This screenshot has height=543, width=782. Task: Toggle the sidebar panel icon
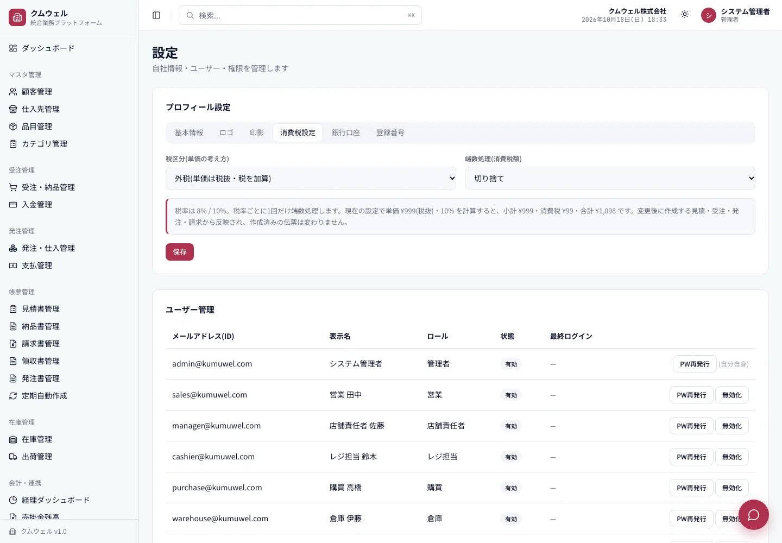coord(156,15)
